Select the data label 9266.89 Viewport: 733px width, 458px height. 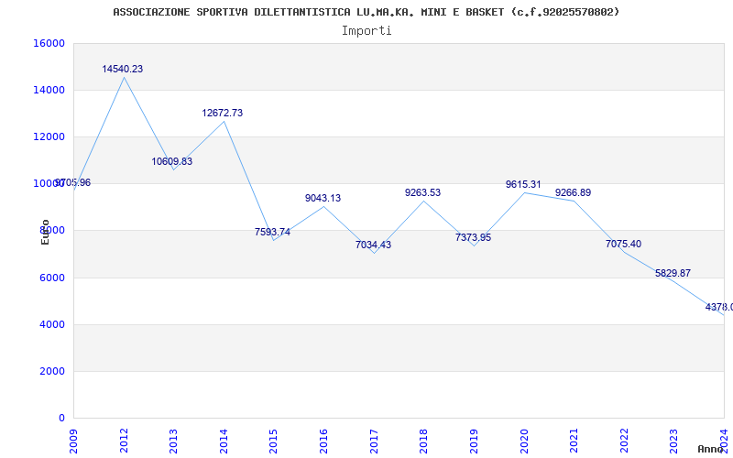coord(574,192)
